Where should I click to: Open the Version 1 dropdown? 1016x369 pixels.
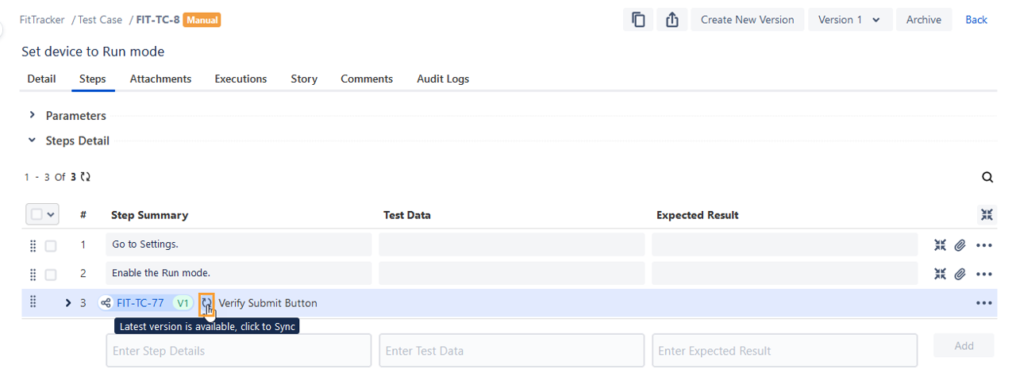coord(850,20)
